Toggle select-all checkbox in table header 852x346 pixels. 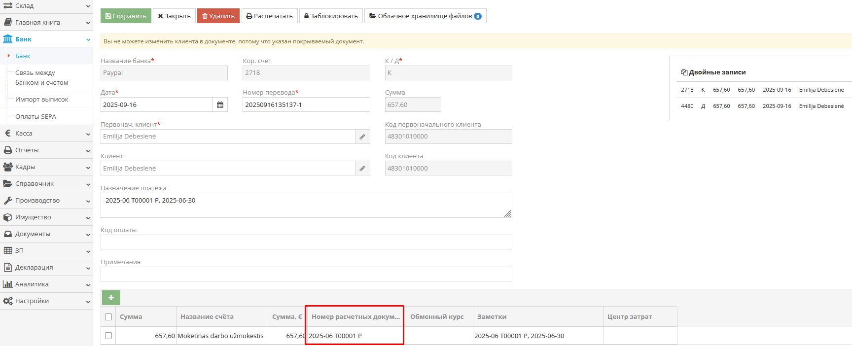click(108, 317)
